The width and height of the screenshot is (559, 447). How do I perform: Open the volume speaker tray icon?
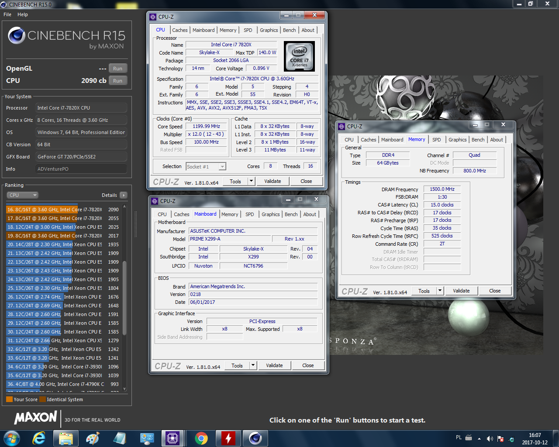[490, 439]
